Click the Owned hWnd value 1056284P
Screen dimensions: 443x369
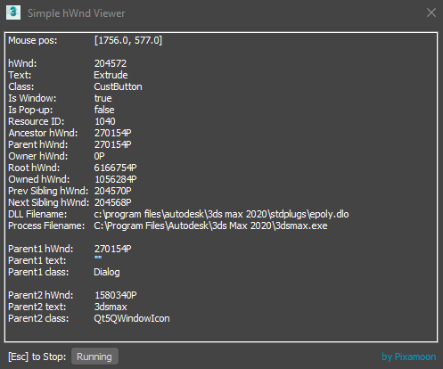[x=116, y=179]
